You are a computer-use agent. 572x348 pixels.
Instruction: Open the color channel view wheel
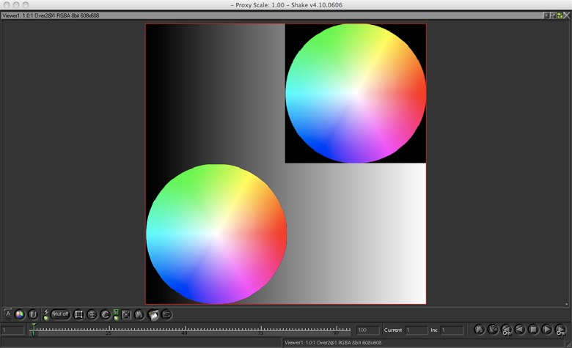point(20,314)
